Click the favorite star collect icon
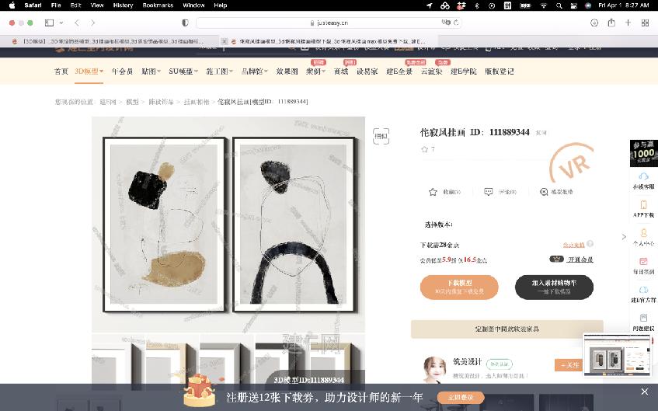 coord(433,192)
